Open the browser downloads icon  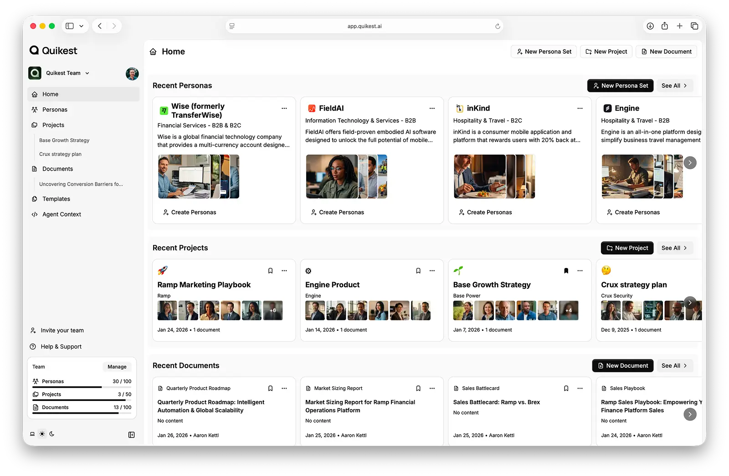coord(650,26)
